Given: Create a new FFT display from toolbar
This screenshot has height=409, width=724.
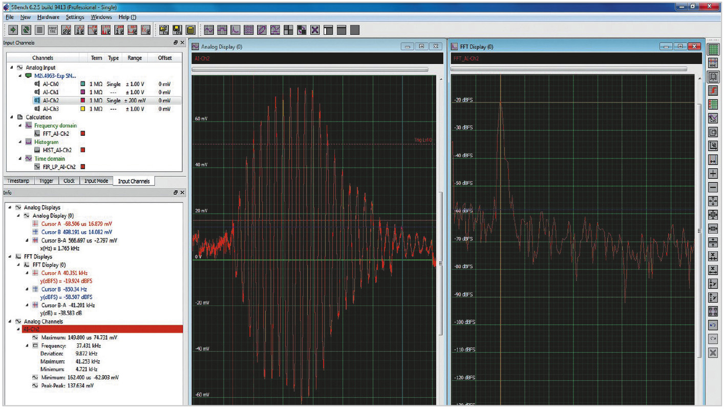Looking at the screenshot, I should tap(235, 30).
